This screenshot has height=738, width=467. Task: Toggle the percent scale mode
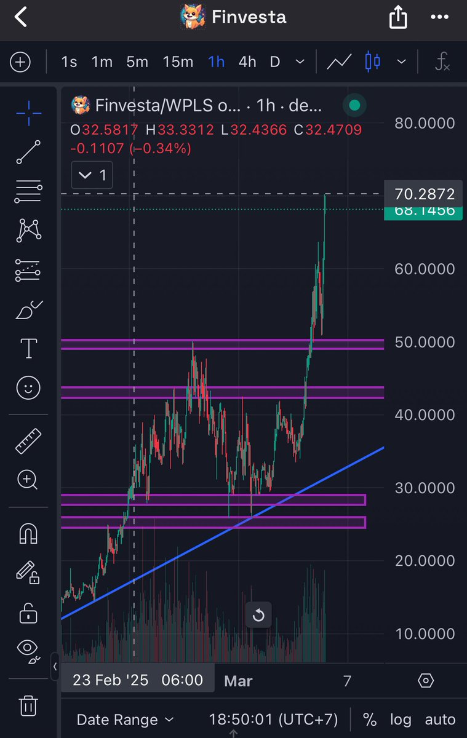(x=370, y=719)
